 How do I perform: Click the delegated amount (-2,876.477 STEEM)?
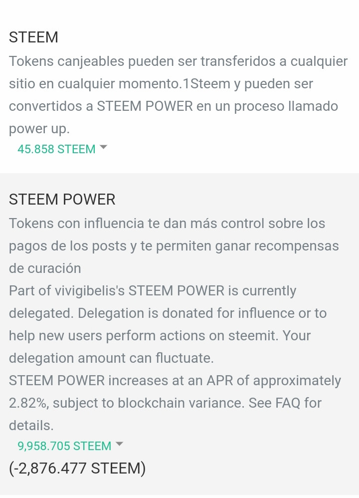coord(77,468)
